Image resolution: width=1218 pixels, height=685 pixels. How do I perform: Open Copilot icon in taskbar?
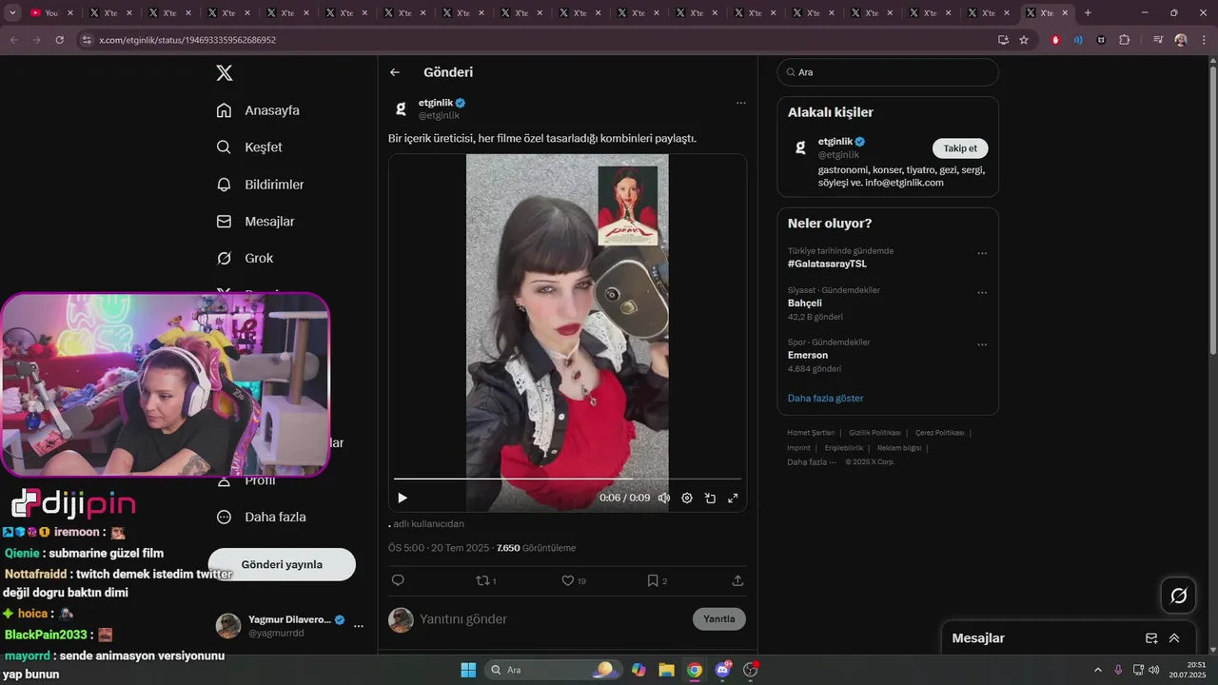[x=638, y=670]
